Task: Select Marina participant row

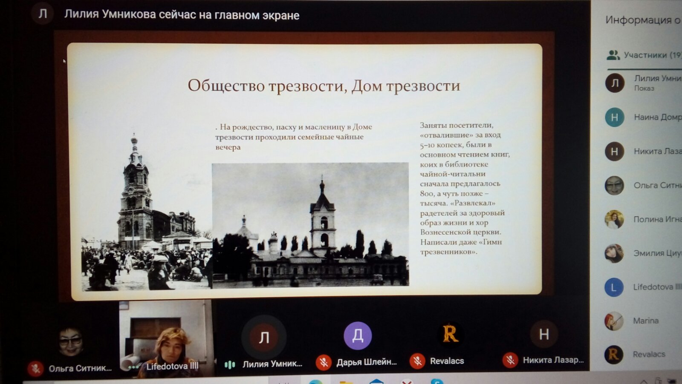Action: click(643, 321)
